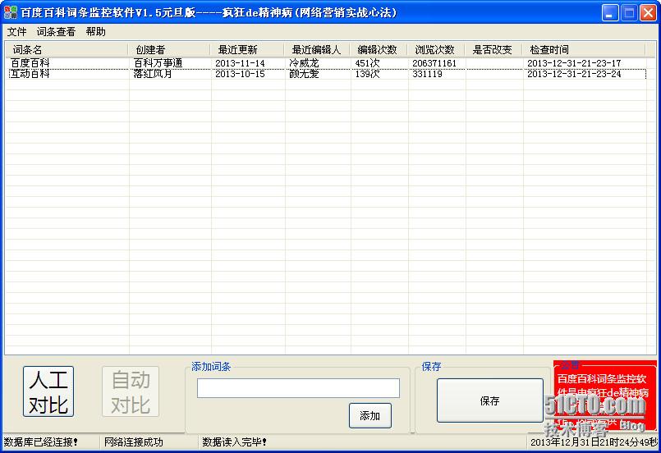The width and height of the screenshot is (661, 453).
Task: Minimize the monitoring software window
Action: [609, 12]
